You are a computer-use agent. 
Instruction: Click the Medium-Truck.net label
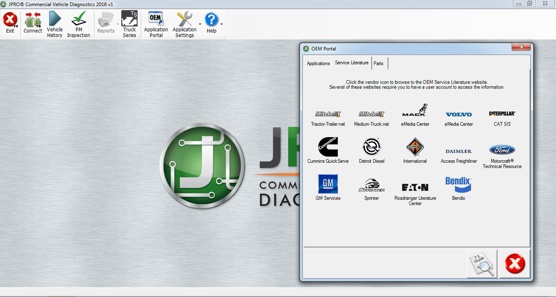pyautogui.click(x=371, y=124)
